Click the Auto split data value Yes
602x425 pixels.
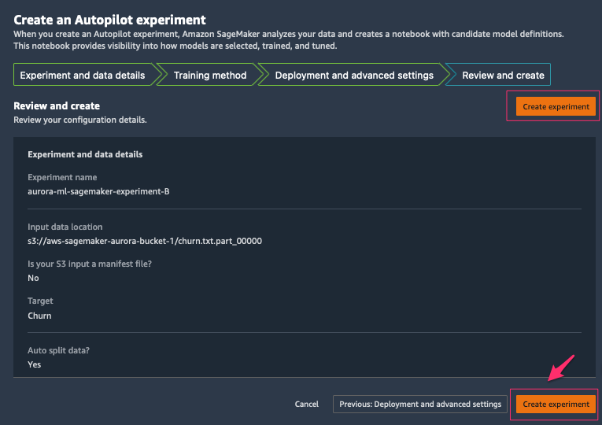point(34,364)
